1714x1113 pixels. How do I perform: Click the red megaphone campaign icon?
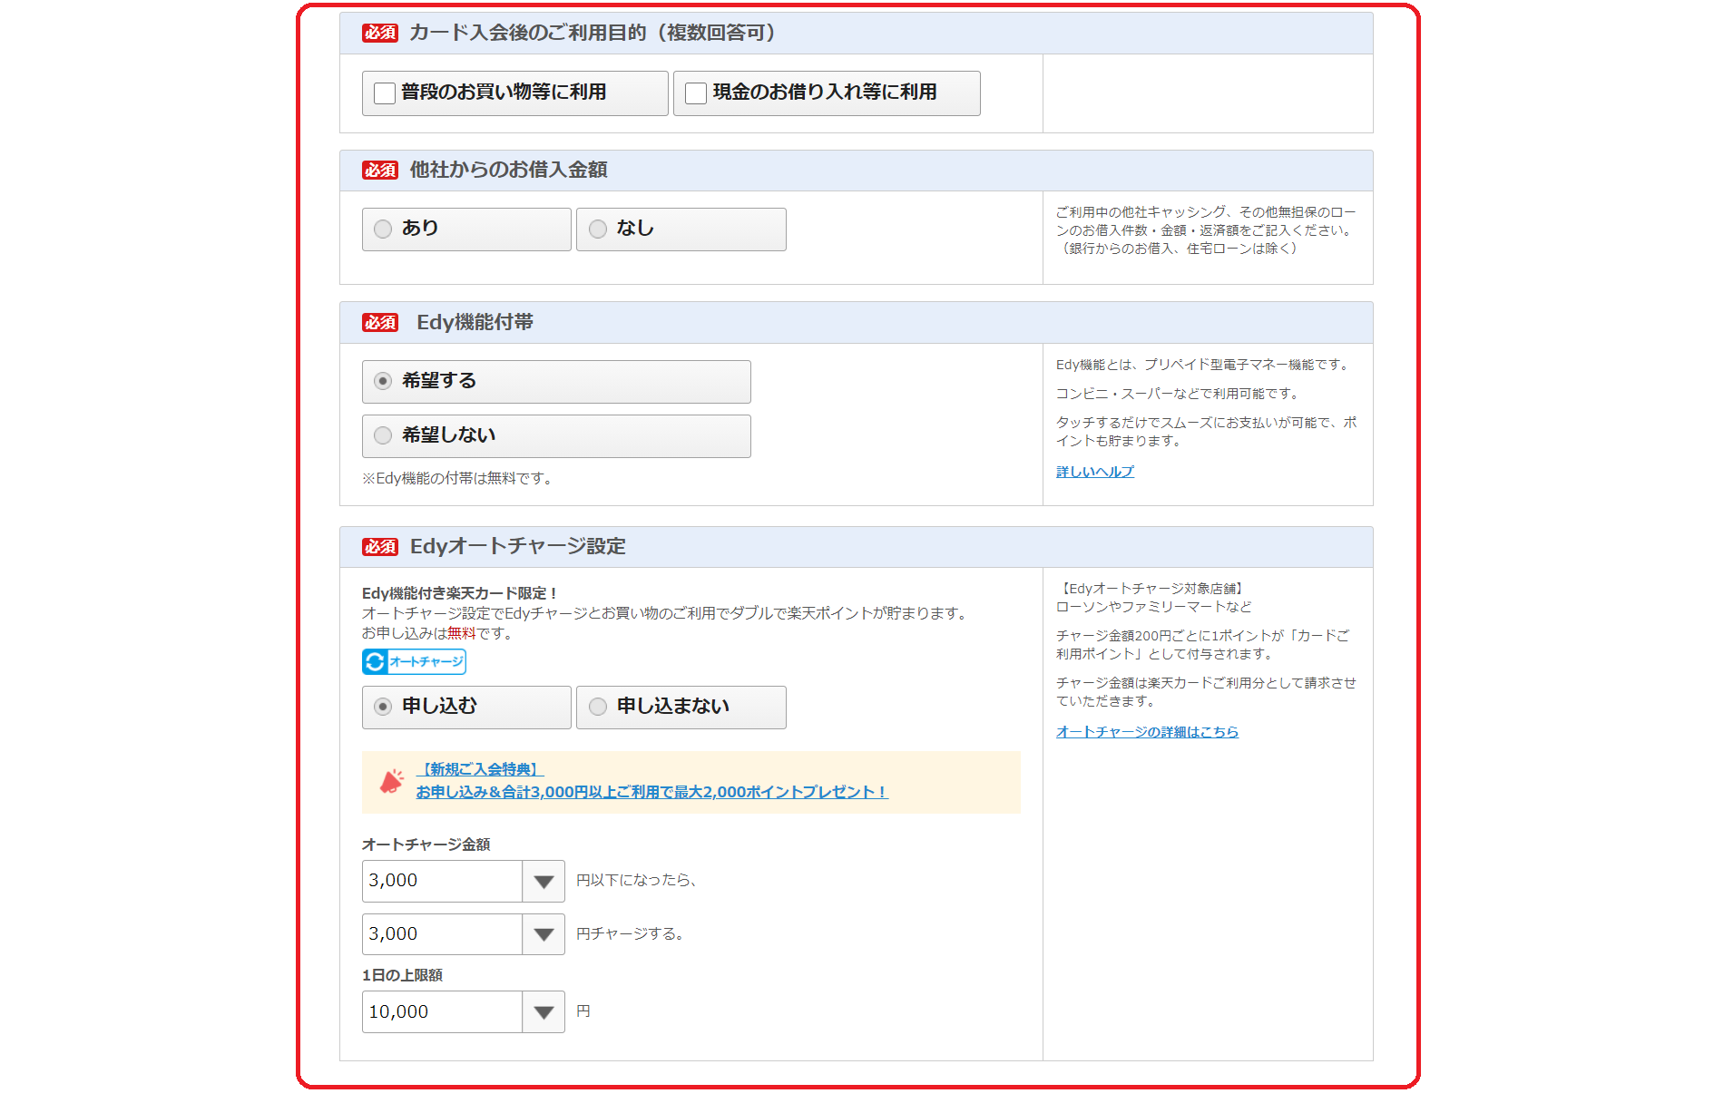click(391, 781)
